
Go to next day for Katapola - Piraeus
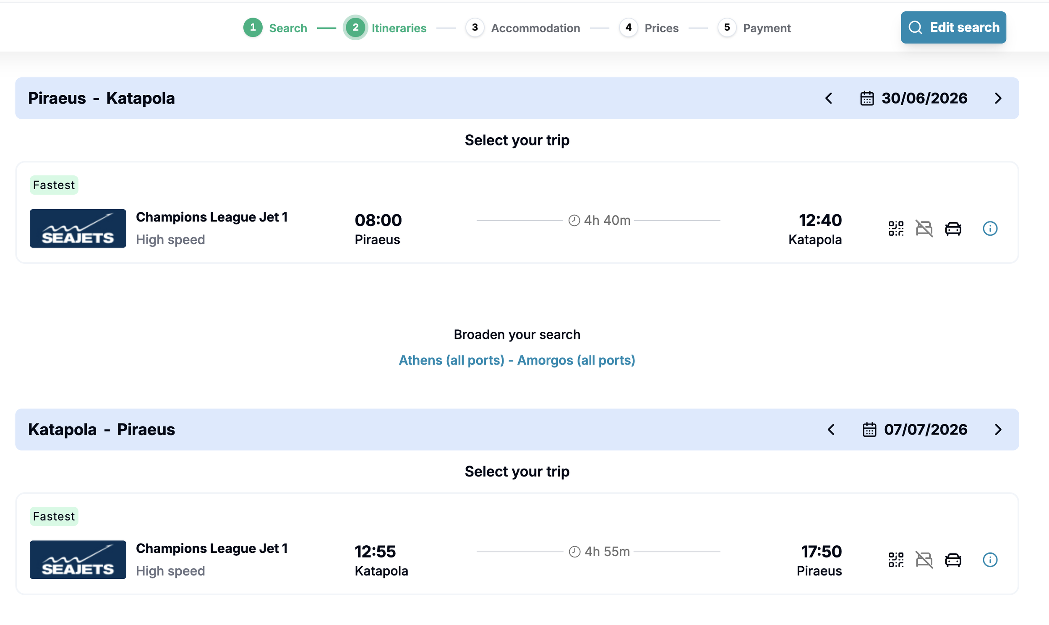tap(998, 430)
